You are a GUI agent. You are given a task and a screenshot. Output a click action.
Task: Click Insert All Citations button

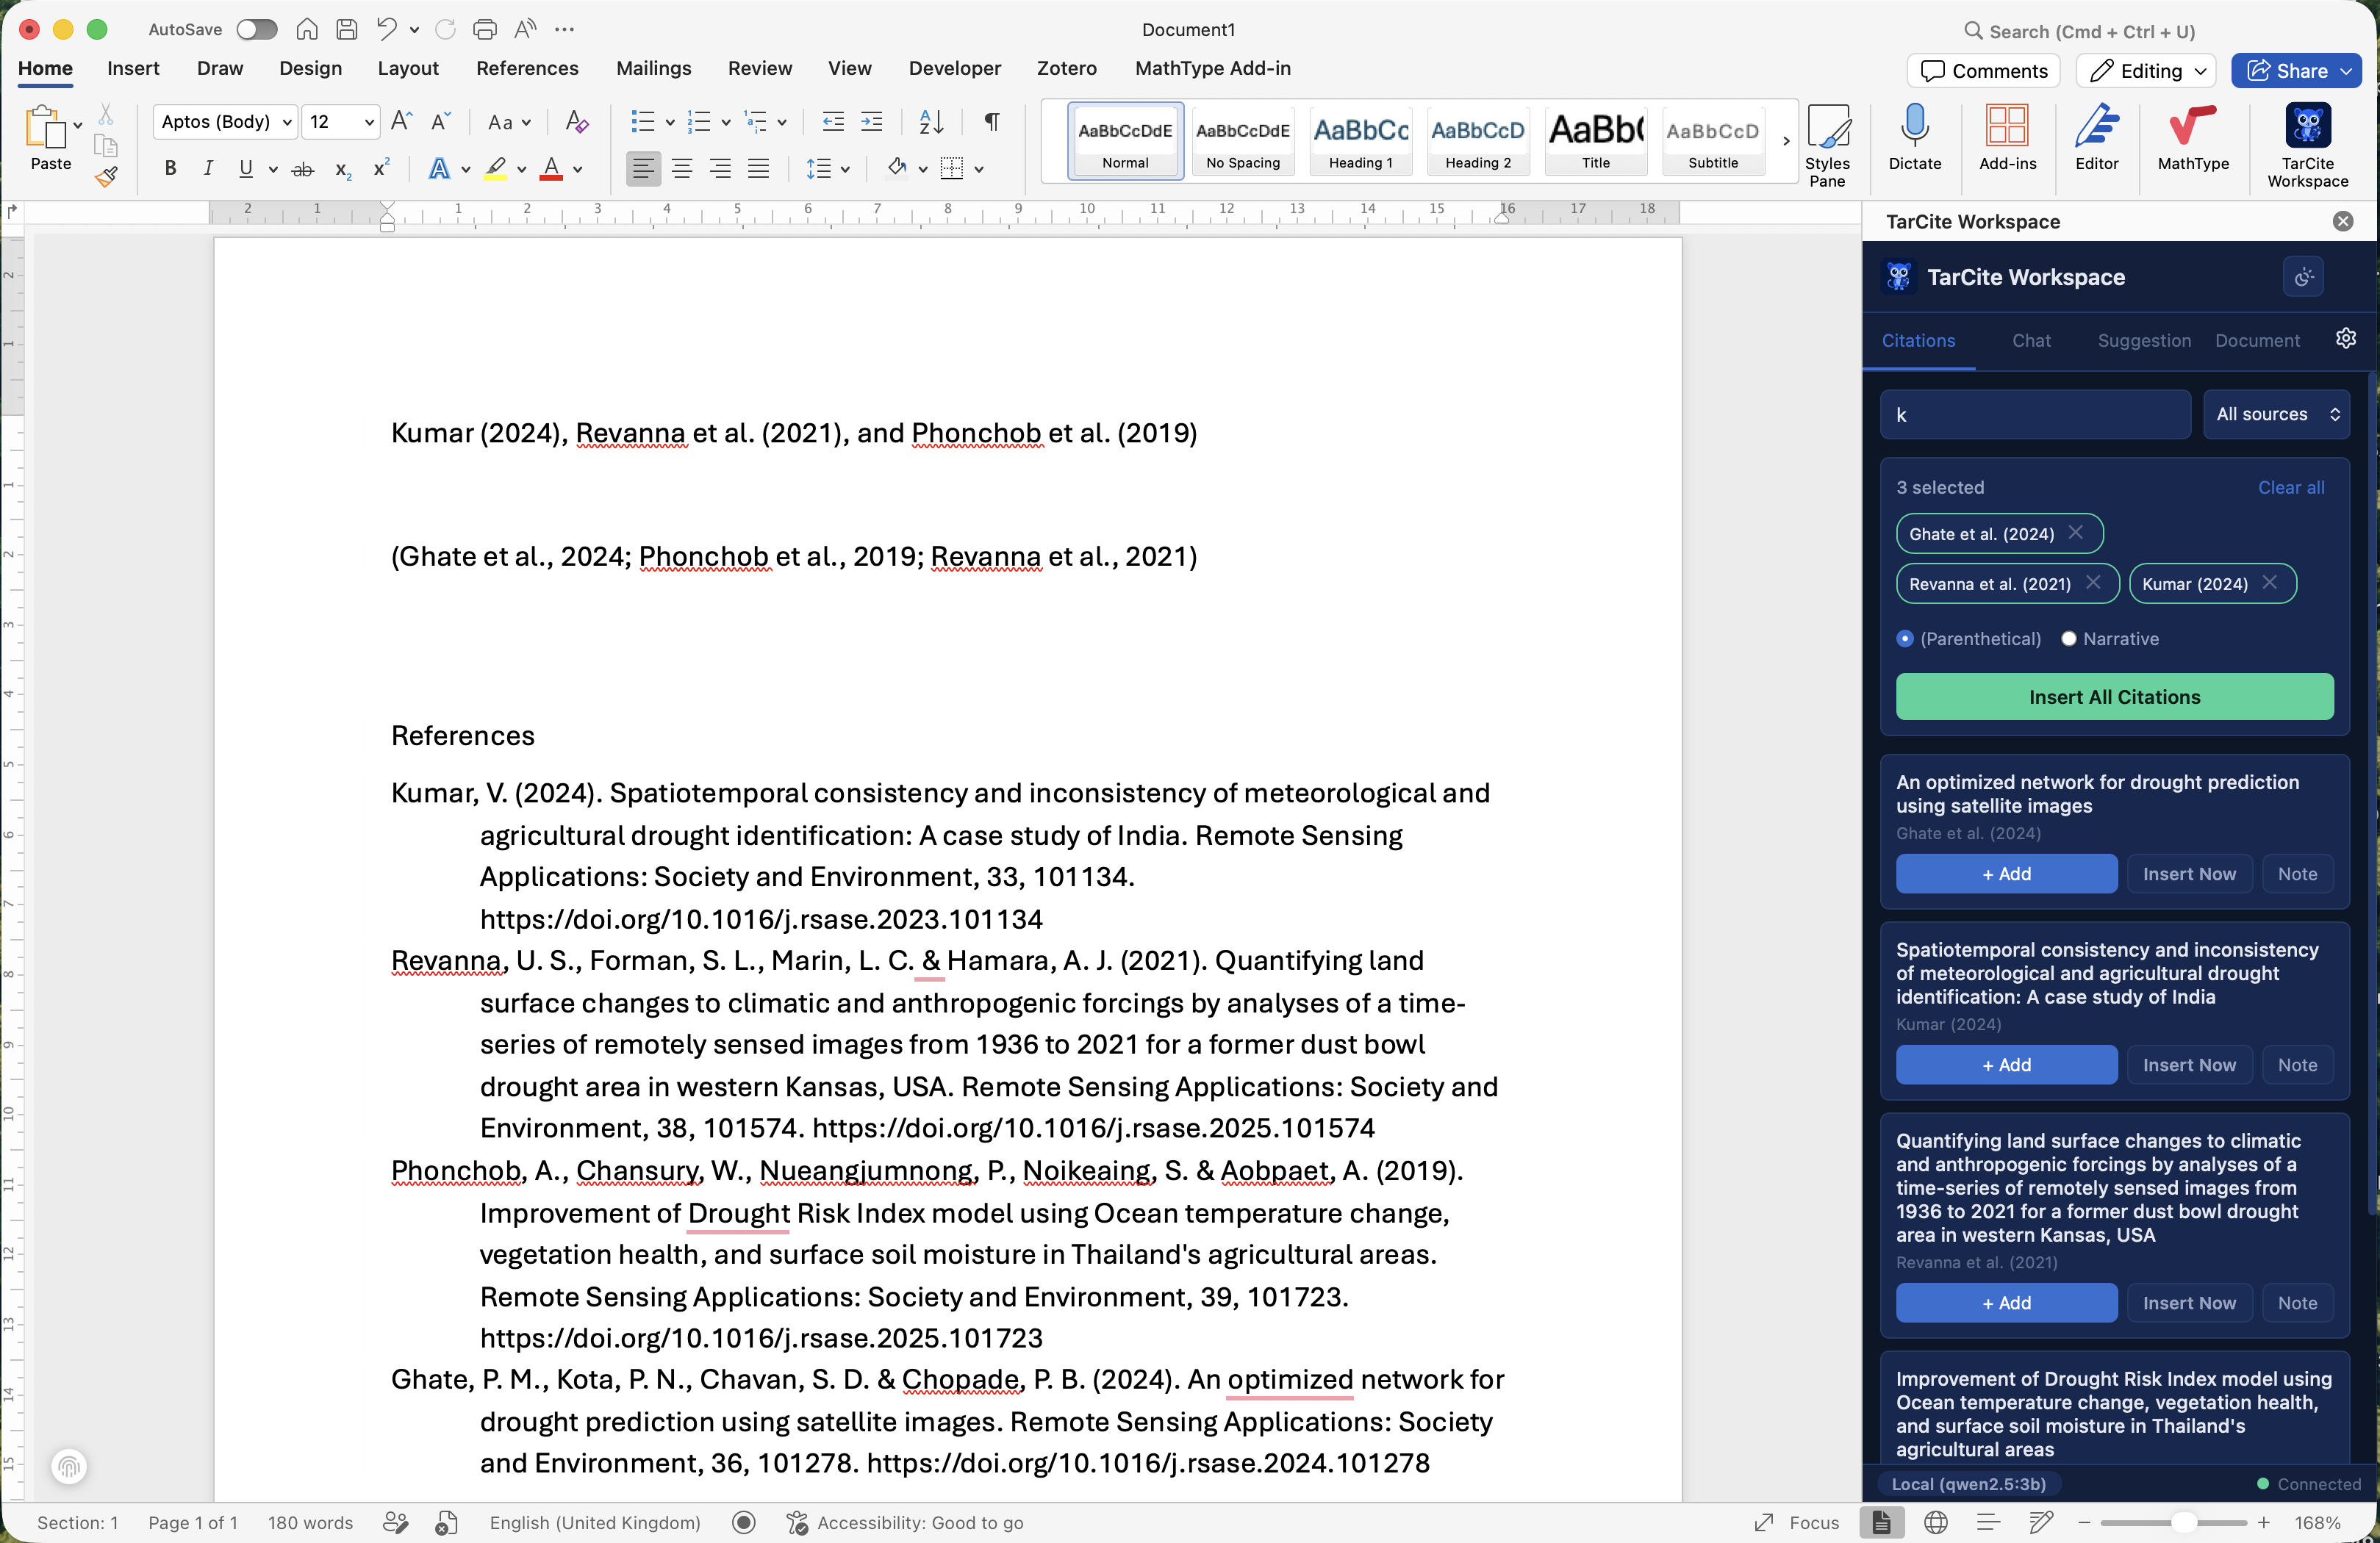[x=2114, y=697]
